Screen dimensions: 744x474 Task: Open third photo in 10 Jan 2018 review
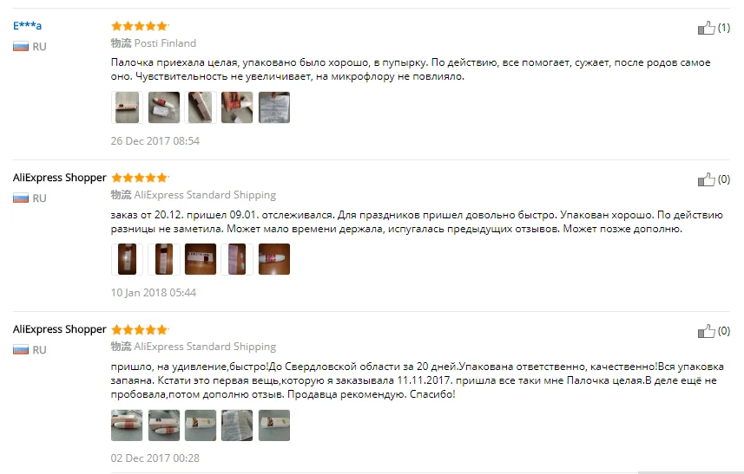(x=201, y=259)
